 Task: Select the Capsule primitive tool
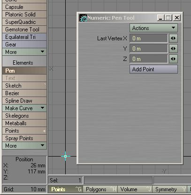pyautogui.click(x=24, y=7)
